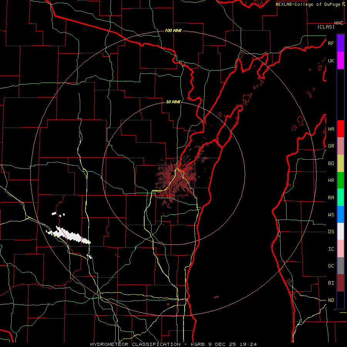Click the 19:24 time stamp
The width and height of the screenshot is (347, 347).
pyautogui.click(x=248, y=344)
